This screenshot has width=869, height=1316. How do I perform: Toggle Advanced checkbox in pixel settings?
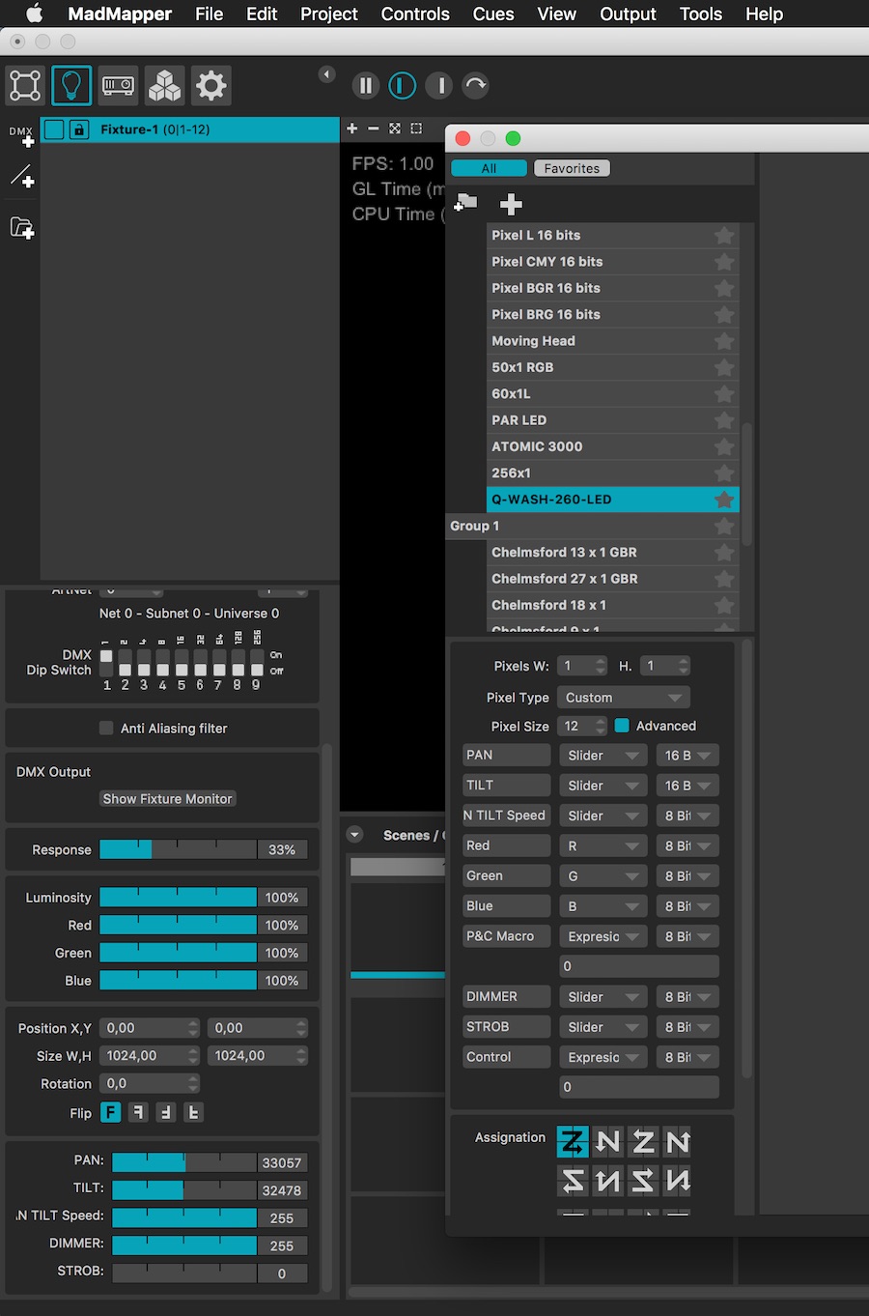(x=622, y=726)
